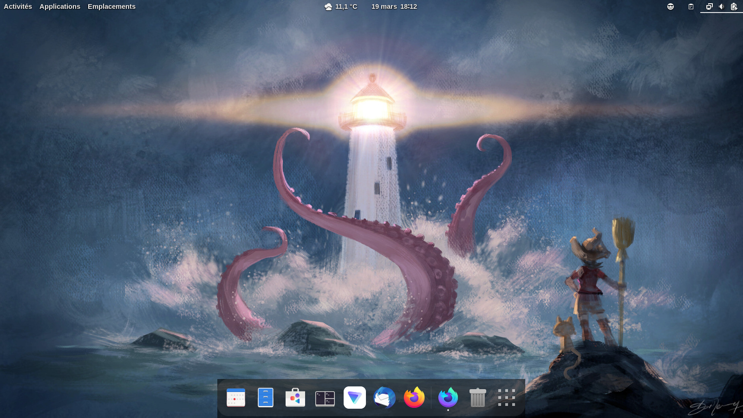This screenshot has width=743, height=418.
Task: Open the battery charging status icon
Action: (734, 7)
